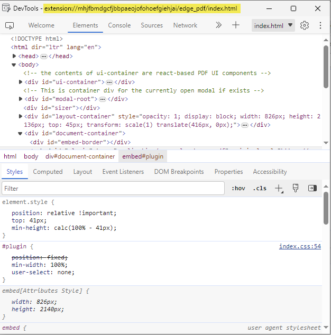Select the Styles pane tab
Viewport: 331px width, 335px height.
(14, 172)
